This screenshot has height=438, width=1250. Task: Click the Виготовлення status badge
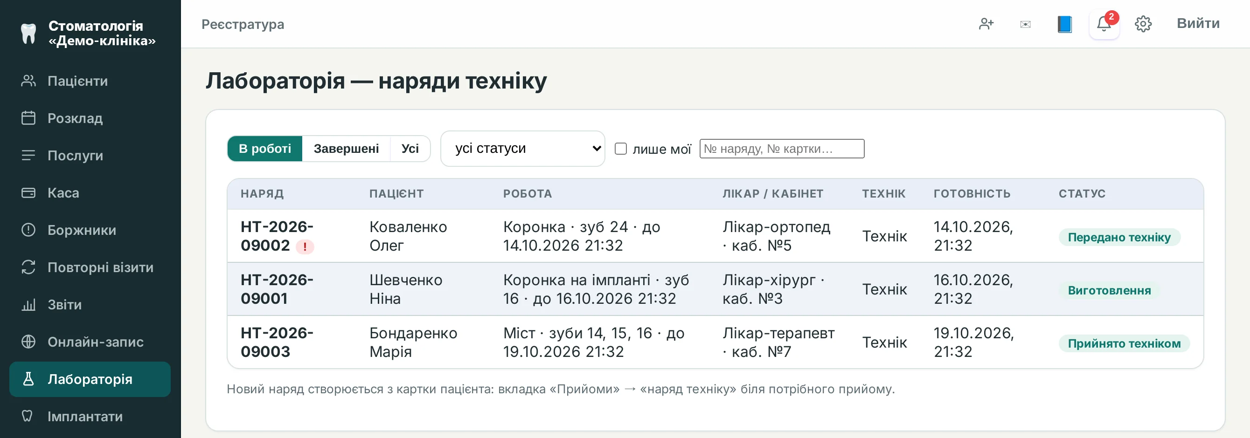[1109, 290]
